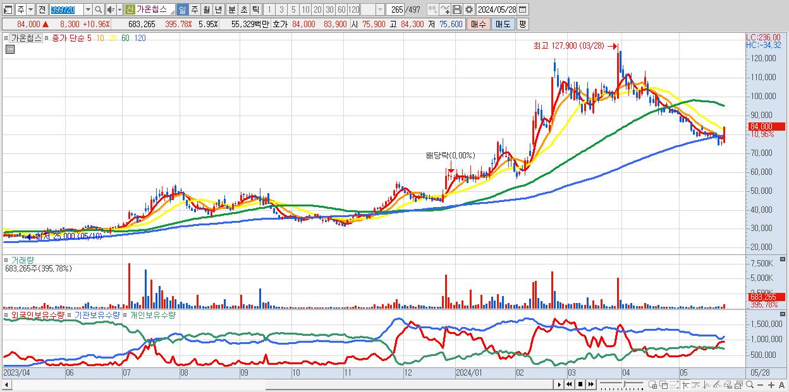The image size is (789, 392).
Task: Click the small grid icon under 가온칩스
Action: [9, 49]
